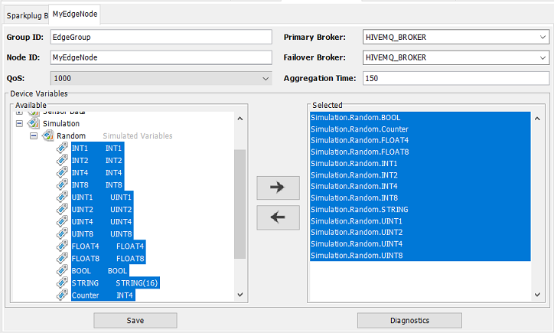This screenshot has width=554, height=333.
Task: Click the Simulation folder icon in tree
Action: 34,123
